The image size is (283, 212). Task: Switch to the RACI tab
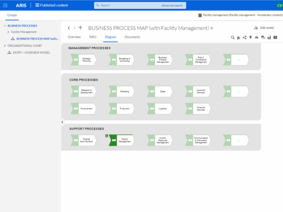(x=93, y=37)
